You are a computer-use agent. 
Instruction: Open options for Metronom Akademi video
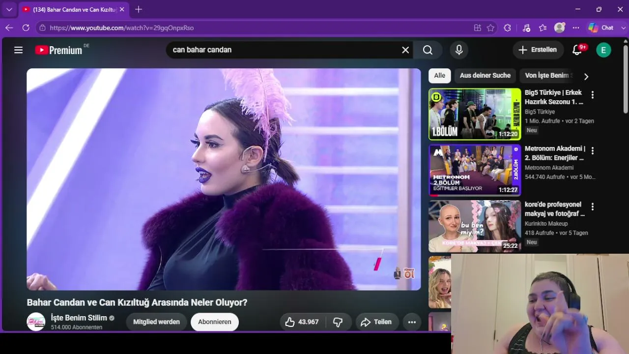click(x=592, y=151)
